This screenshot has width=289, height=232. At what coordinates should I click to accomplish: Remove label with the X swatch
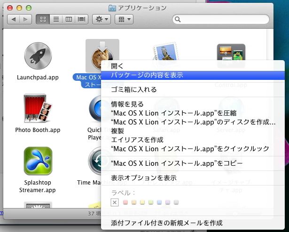(115, 202)
